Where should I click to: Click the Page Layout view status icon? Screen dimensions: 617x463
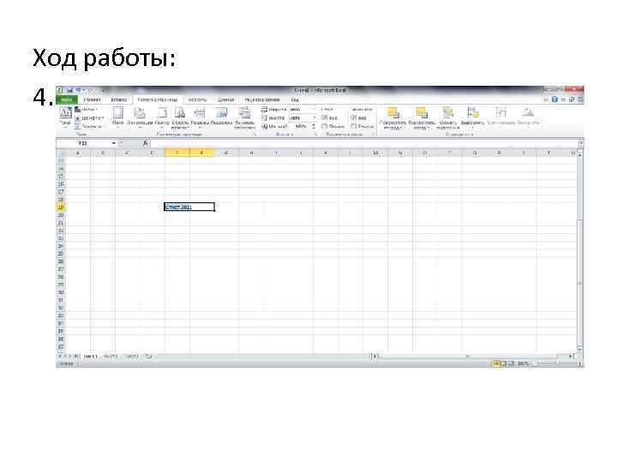click(503, 364)
